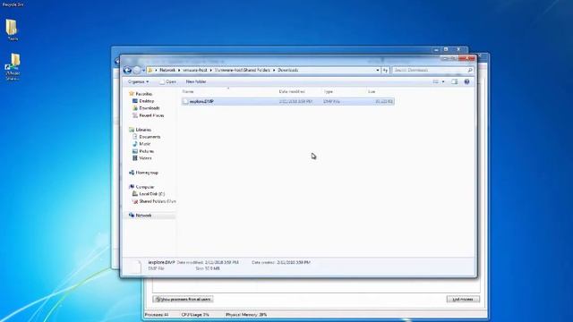Select Favorites in the navigation pane

pos(143,94)
